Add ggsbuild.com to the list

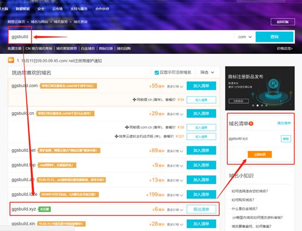pyautogui.click(x=202, y=86)
